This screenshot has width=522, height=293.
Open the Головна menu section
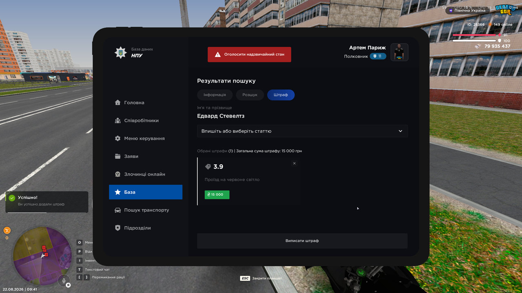point(146,103)
